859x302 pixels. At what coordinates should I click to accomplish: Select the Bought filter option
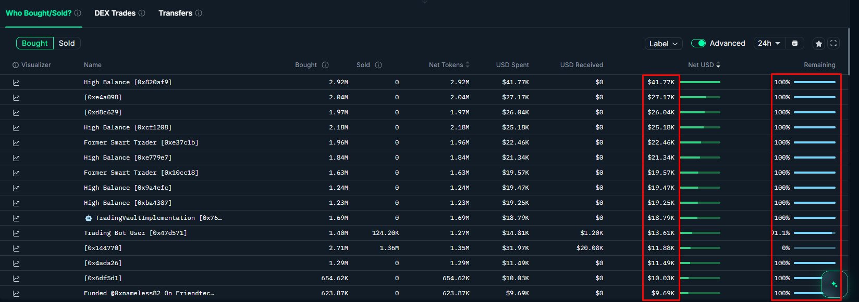pyautogui.click(x=35, y=43)
